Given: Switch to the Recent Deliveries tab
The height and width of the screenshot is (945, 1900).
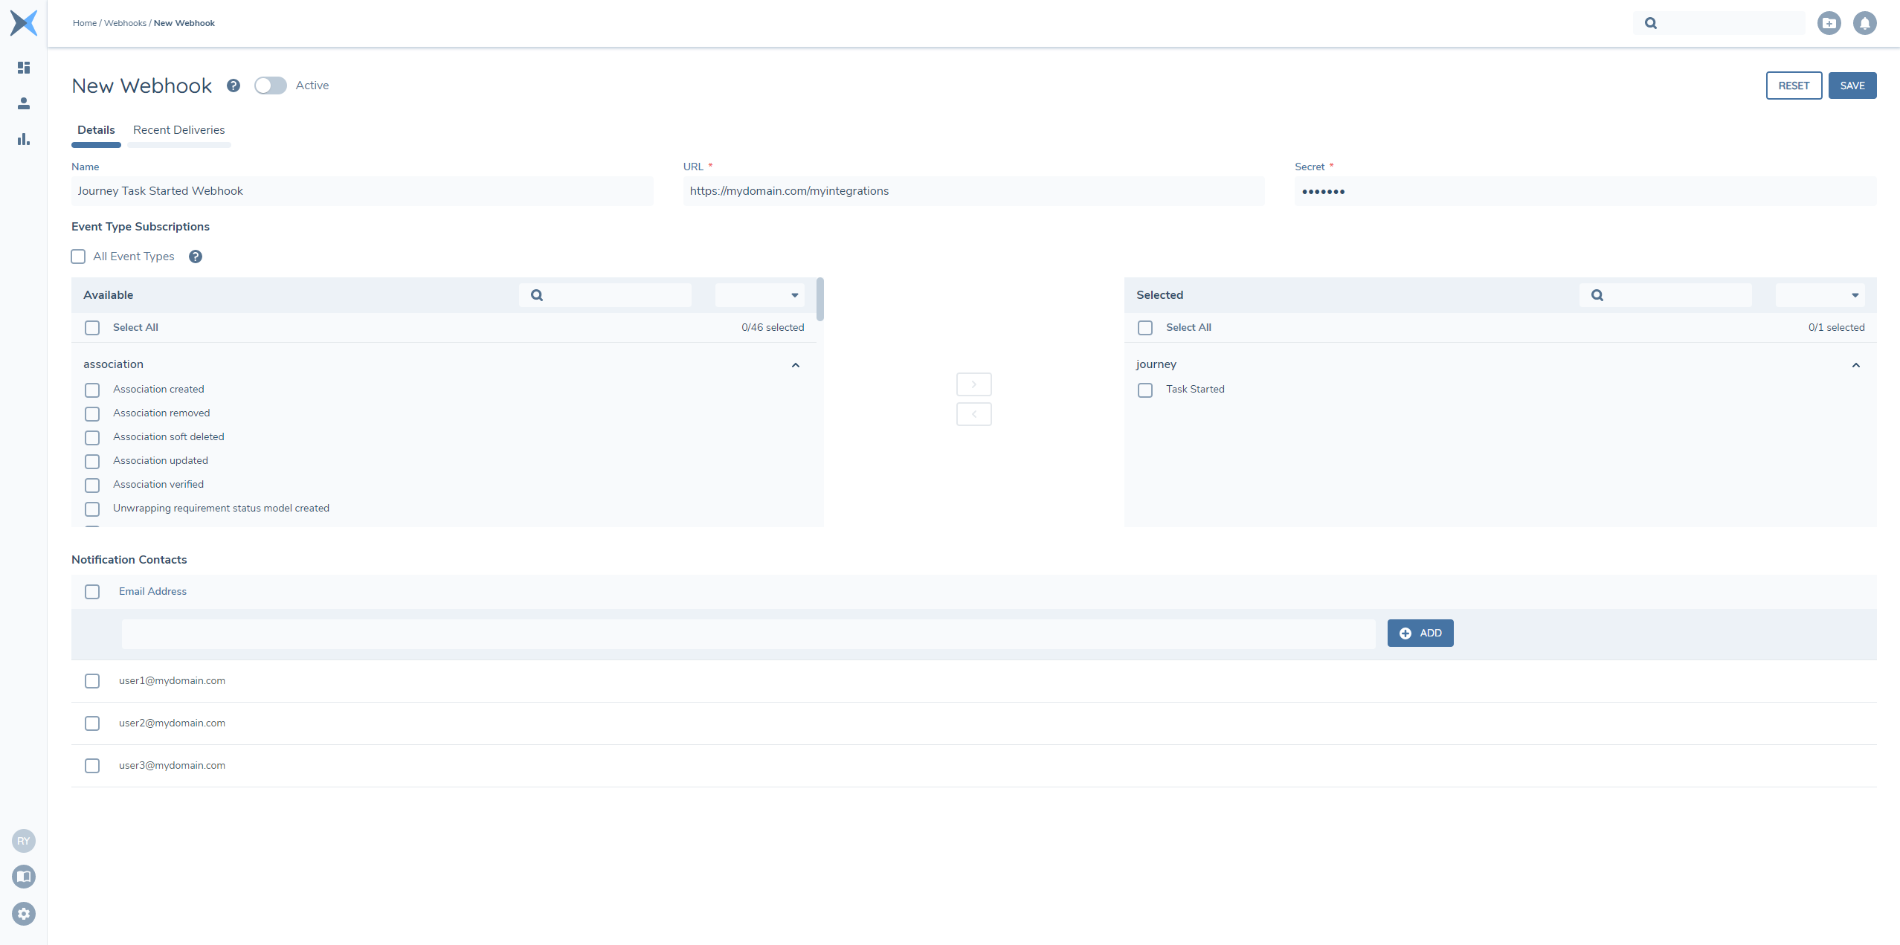Looking at the screenshot, I should coord(178,129).
